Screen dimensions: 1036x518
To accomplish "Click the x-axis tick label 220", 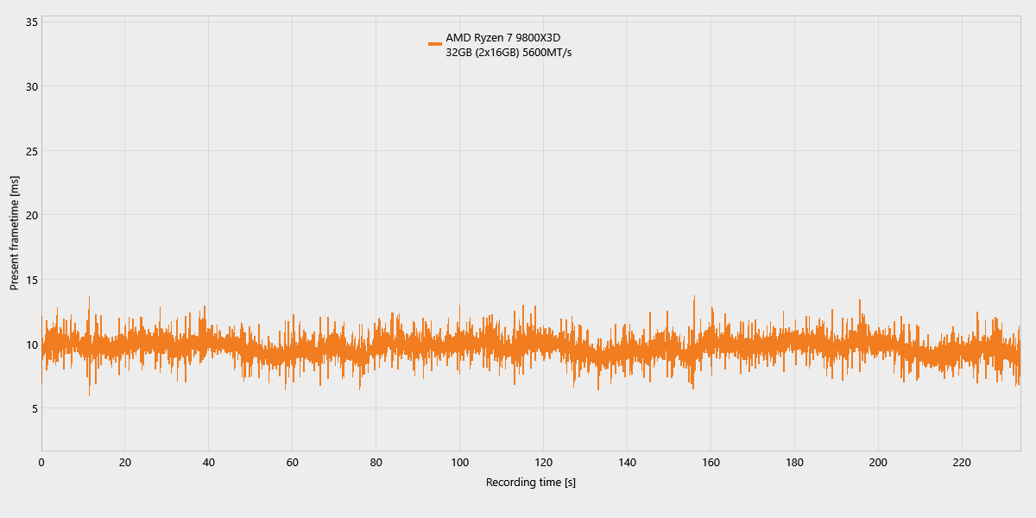I will [x=962, y=463].
